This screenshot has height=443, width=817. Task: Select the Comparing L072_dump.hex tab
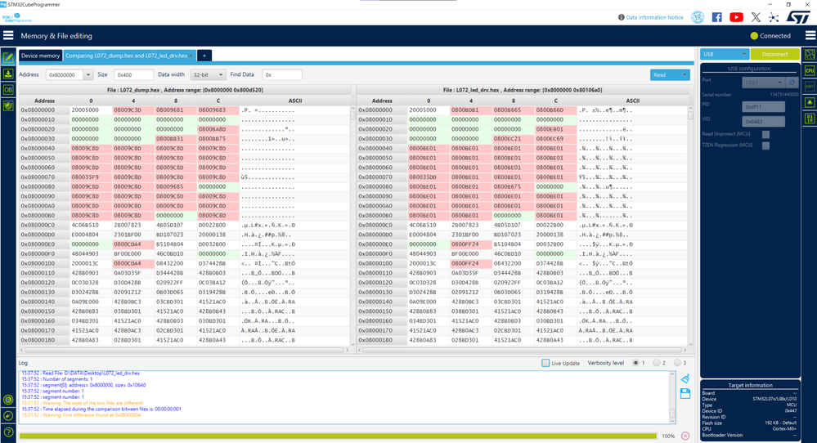pyautogui.click(x=126, y=56)
